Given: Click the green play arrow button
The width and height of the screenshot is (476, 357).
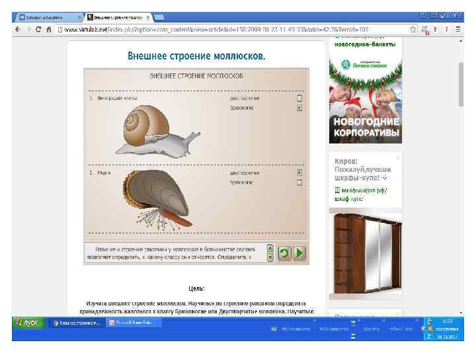Looking at the screenshot, I should tap(299, 253).
